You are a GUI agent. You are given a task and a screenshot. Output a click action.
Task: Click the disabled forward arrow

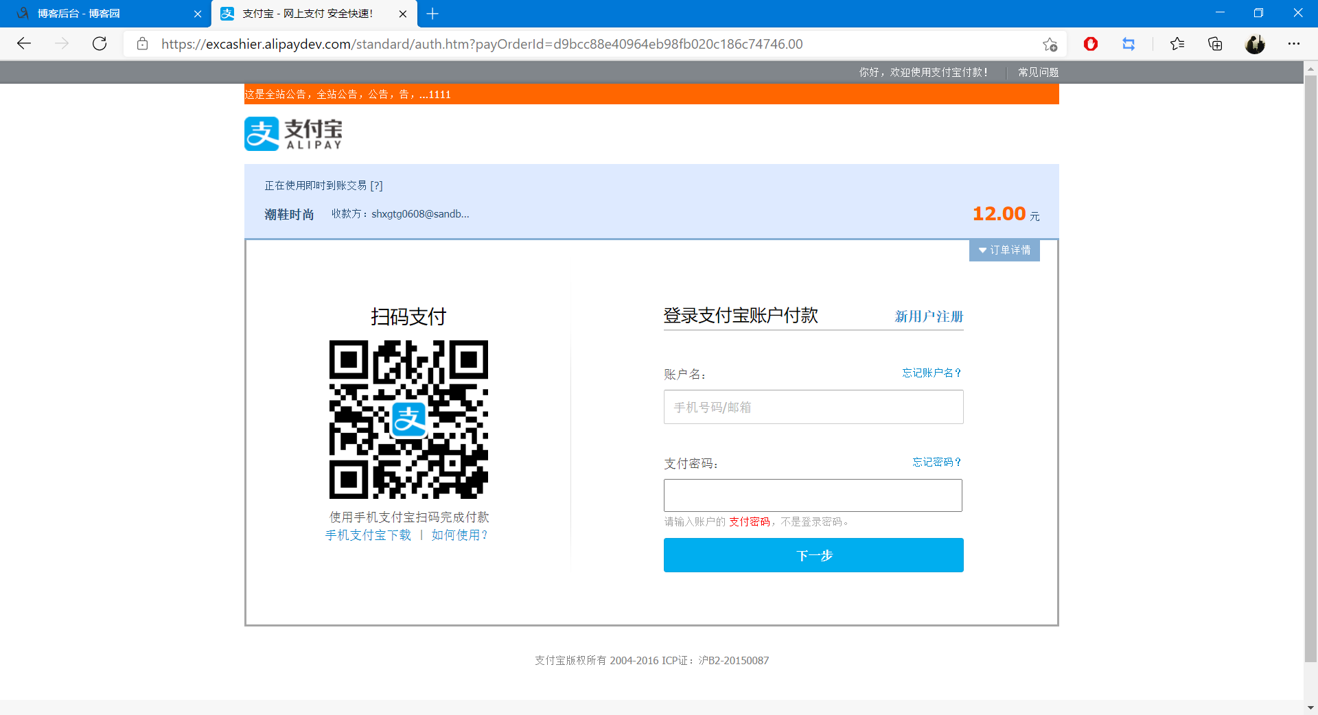pos(62,44)
